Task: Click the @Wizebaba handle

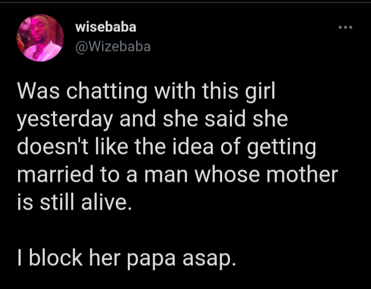Action: (x=113, y=46)
